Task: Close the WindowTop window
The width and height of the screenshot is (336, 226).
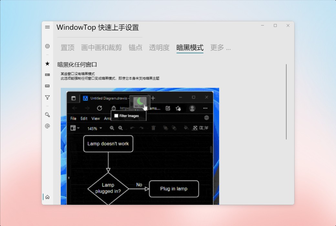Action: pyautogui.click(x=288, y=26)
